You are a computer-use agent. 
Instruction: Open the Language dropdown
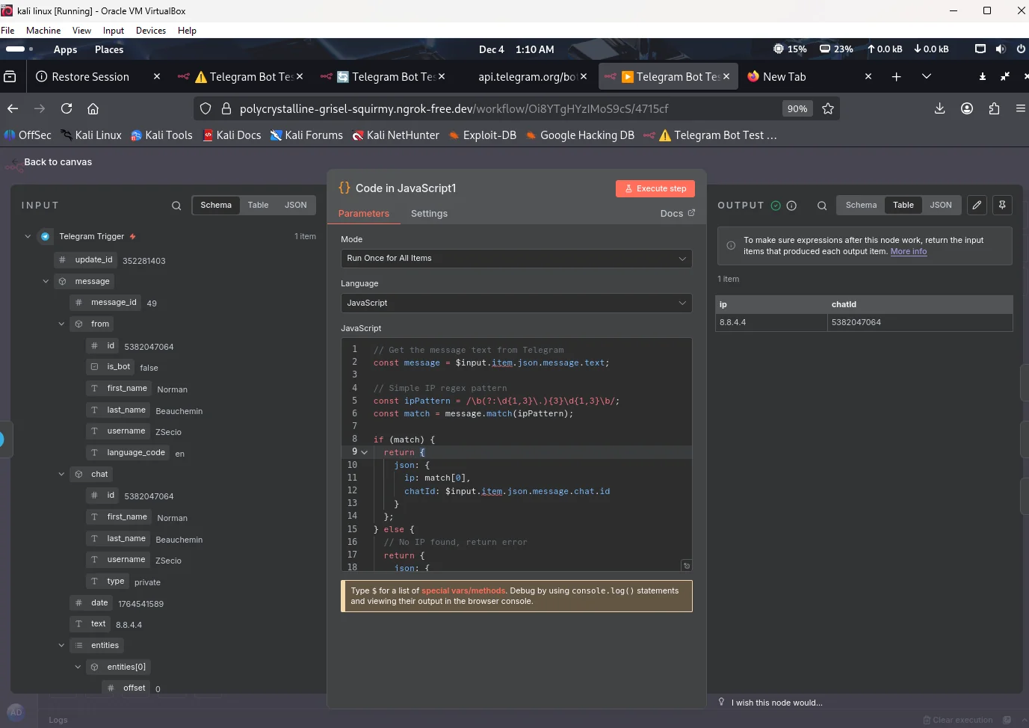point(516,303)
